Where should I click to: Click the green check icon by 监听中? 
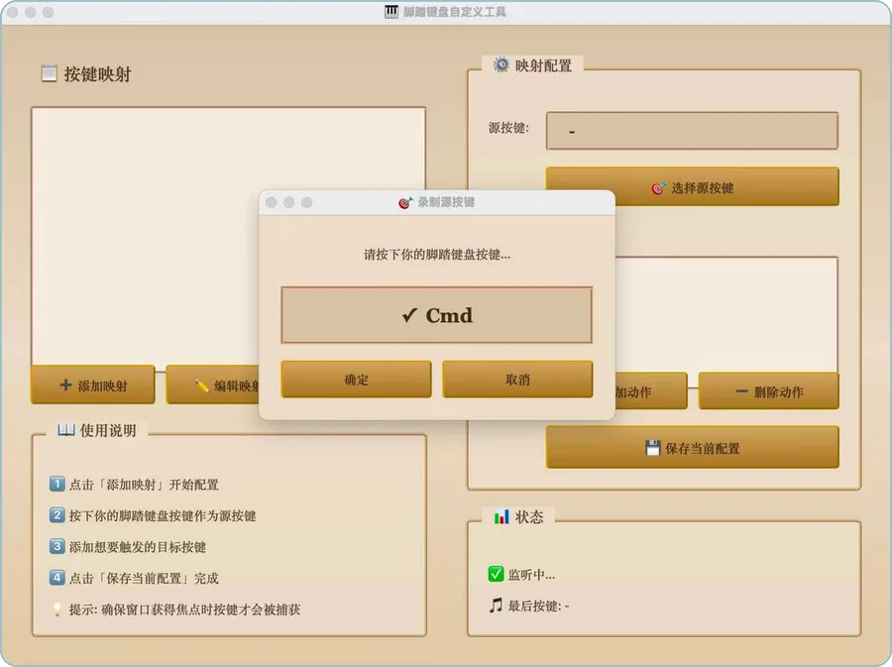coord(496,574)
